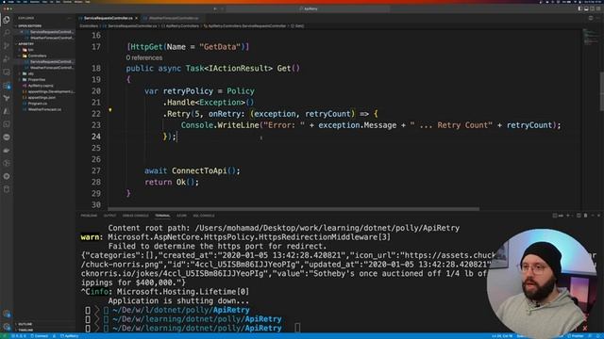
Task: Open the Accounts icon at bottom of activity bar
Action: coord(7,314)
